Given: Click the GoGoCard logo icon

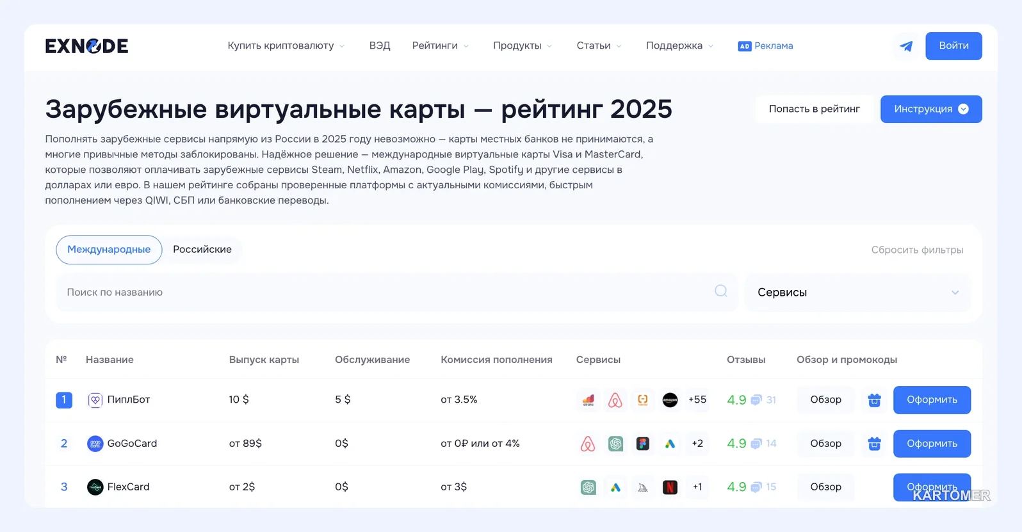Looking at the screenshot, I should tap(95, 444).
